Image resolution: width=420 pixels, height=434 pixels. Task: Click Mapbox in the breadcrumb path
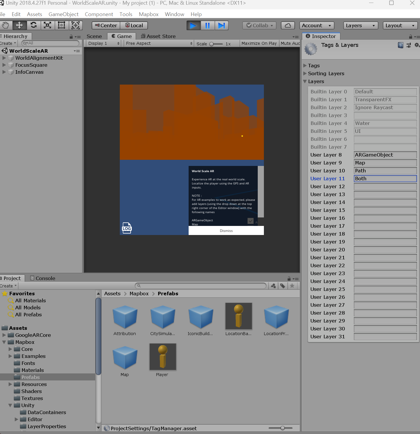click(x=139, y=294)
